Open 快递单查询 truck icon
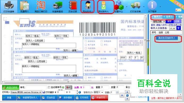The width and height of the screenshot is (184, 103). point(57,7)
